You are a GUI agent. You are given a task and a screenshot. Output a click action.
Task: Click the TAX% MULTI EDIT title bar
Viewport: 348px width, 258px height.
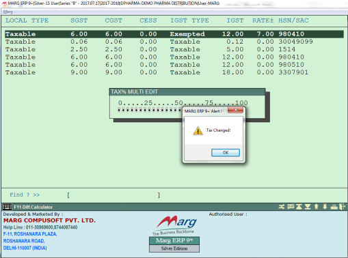[187, 92]
